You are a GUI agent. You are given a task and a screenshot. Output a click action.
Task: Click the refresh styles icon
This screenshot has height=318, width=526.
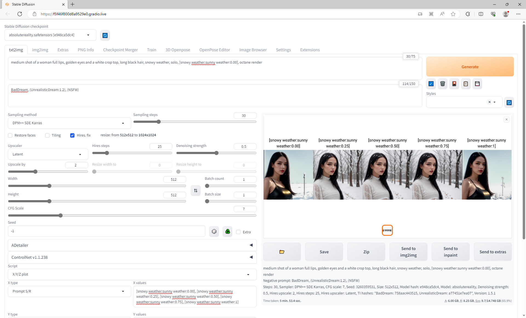(509, 103)
